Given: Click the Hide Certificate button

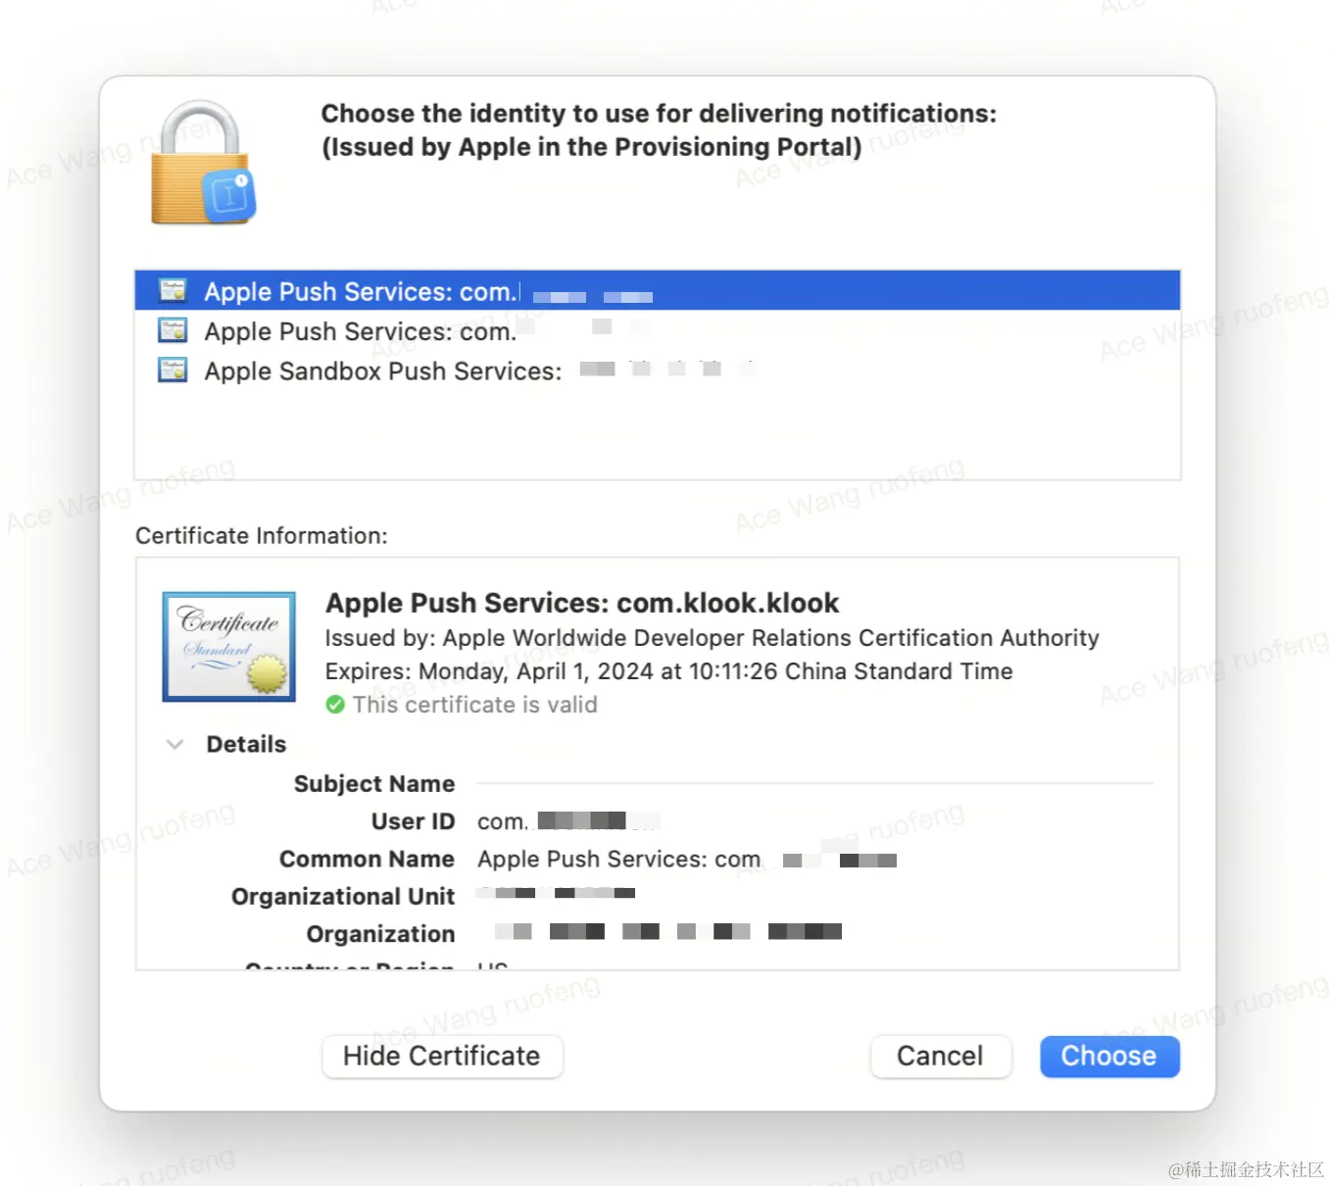Looking at the screenshot, I should click(442, 1056).
